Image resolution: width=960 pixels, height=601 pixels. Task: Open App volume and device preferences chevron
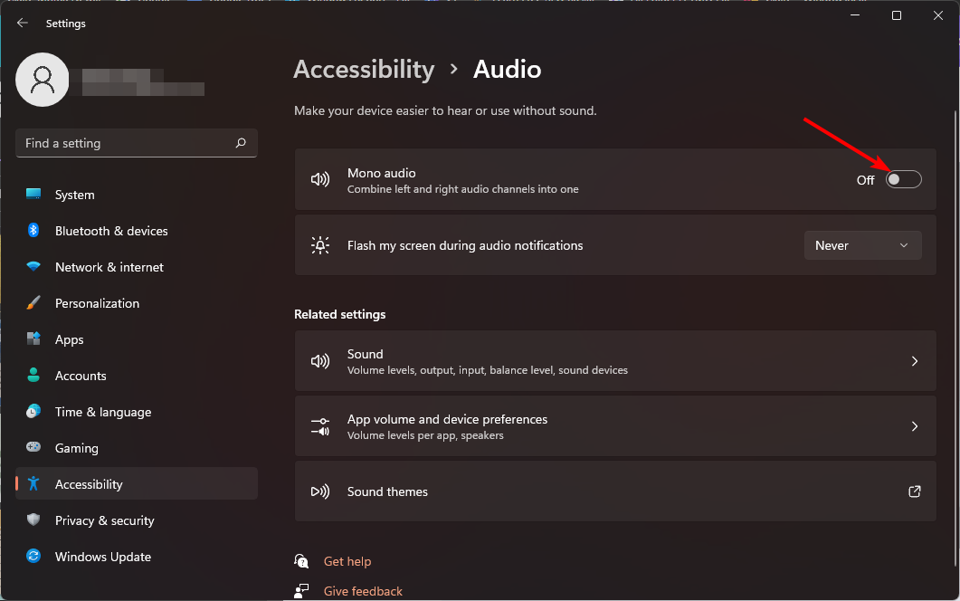(914, 426)
